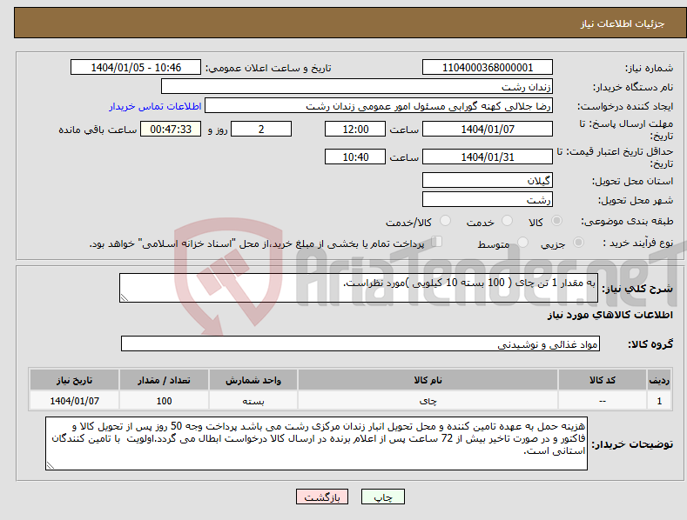Click the چاپ (print) button
687x520 pixels.
coord(382,497)
